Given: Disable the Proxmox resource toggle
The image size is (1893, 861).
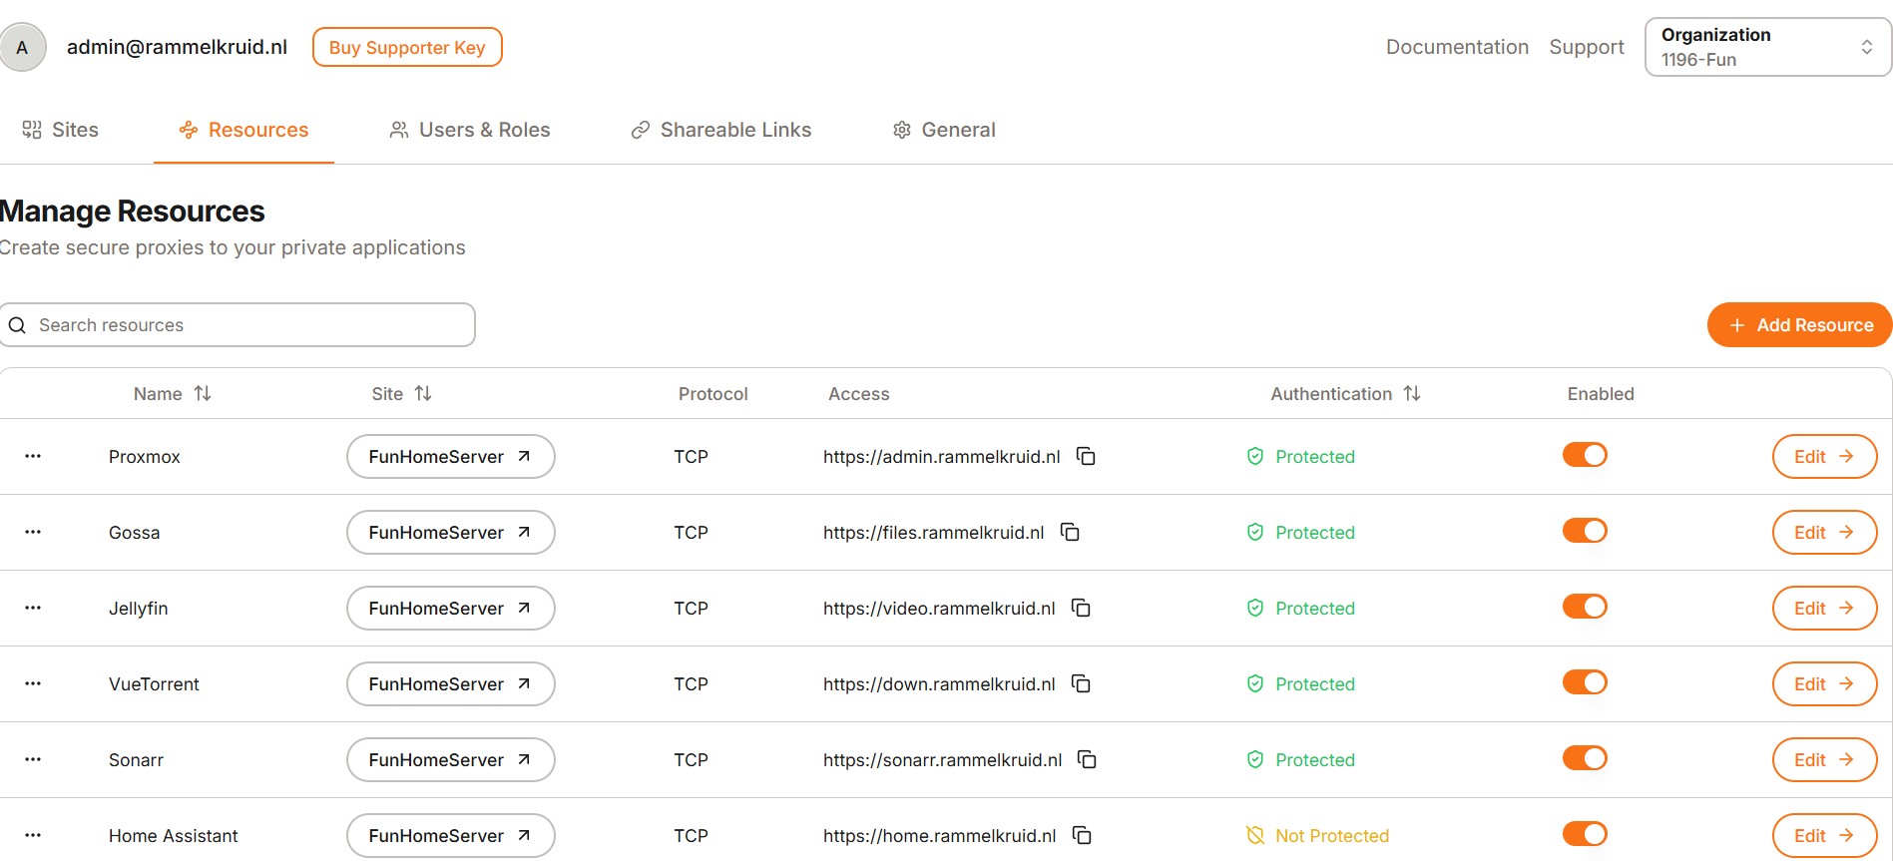Looking at the screenshot, I should tap(1584, 455).
